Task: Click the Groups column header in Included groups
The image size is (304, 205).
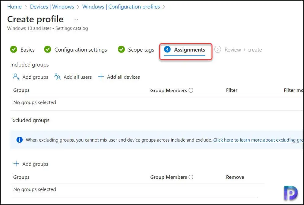Action: 21,90
